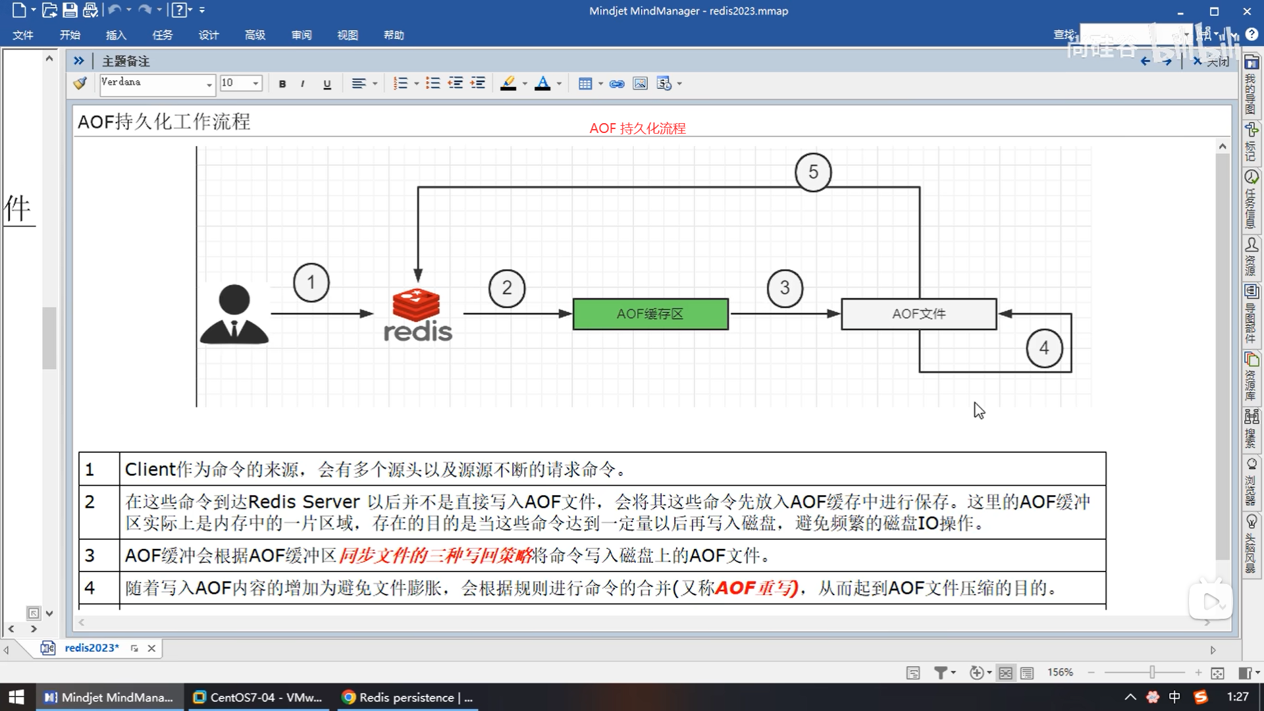Click the bulleted list icon

coord(433,84)
